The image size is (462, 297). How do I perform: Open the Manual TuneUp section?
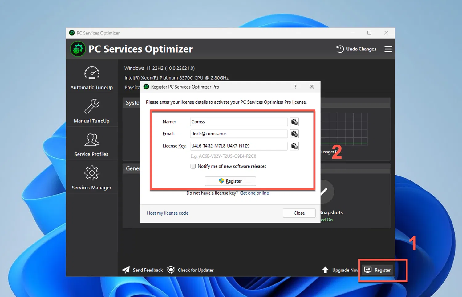92,111
